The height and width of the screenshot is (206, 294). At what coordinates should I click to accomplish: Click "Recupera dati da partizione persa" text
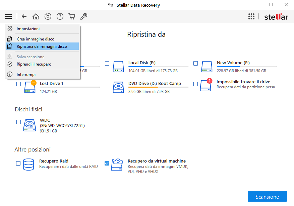[x=246, y=87]
